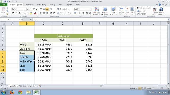
Task: Open Chrome from the taskbar
Action: [20, 92]
